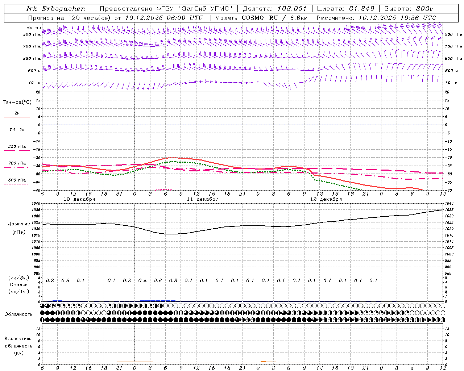Click the 'Ветер' wind panel label
Screen dimensions: 464x371
(x=33, y=28)
